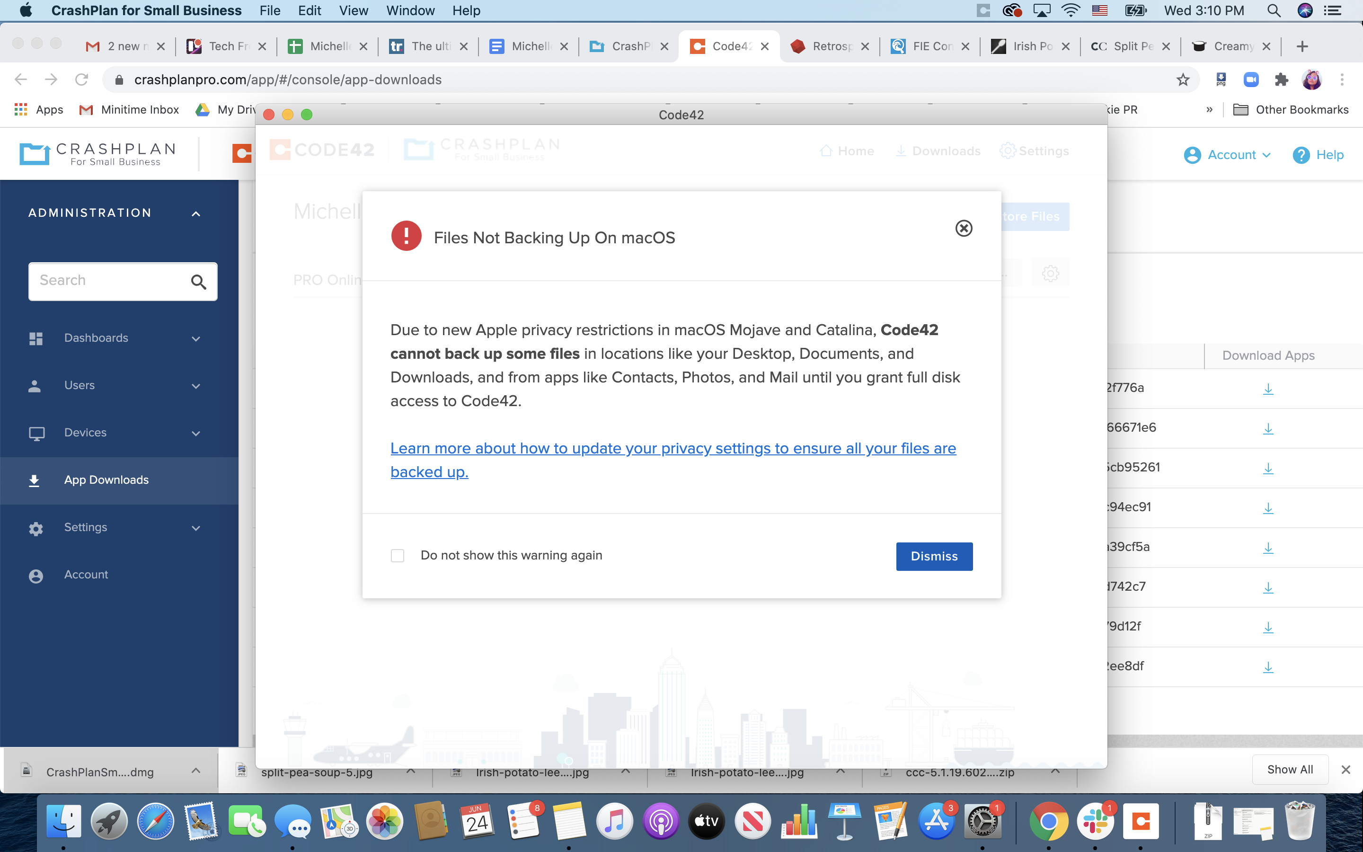
Task: Open System Preferences from the Dock
Action: (982, 822)
